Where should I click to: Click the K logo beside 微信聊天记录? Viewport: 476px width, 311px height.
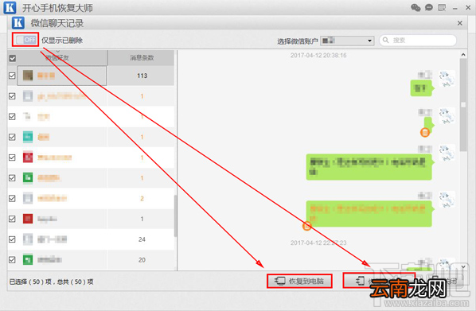click(18, 23)
